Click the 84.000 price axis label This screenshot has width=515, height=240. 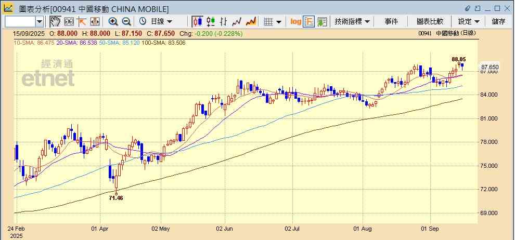pyautogui.click(x=490, y=95)
